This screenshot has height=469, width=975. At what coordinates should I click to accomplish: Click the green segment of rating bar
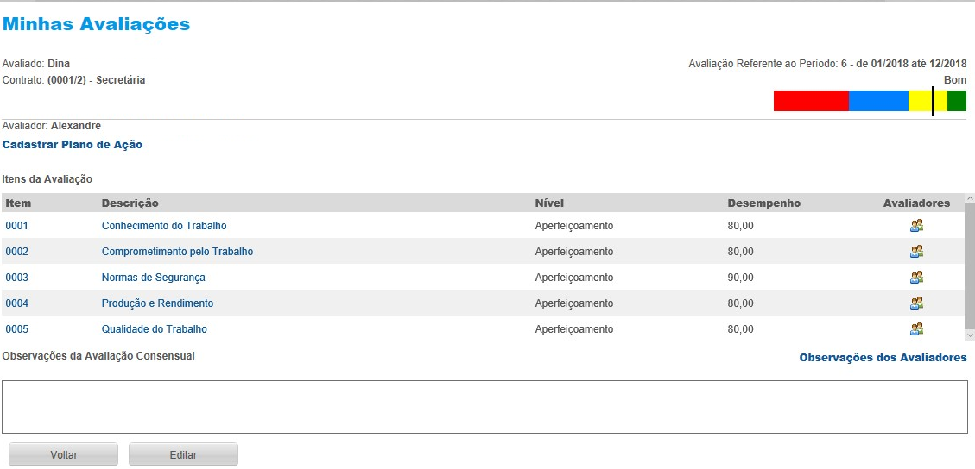click(x=957, y=101)
